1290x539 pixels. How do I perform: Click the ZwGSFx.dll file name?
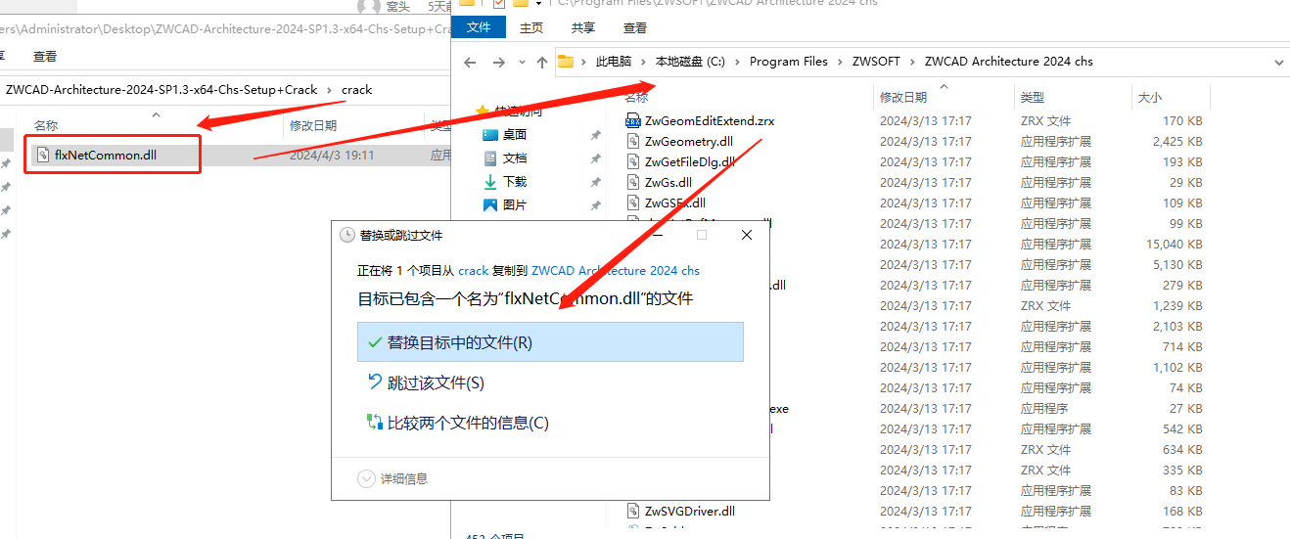click(x=675, y=203)
